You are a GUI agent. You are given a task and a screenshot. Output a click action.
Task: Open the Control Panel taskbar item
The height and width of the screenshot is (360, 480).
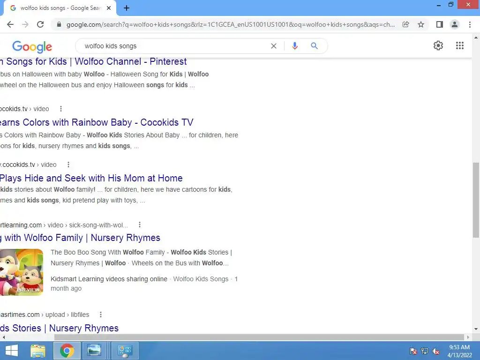(x=125, y=351)
